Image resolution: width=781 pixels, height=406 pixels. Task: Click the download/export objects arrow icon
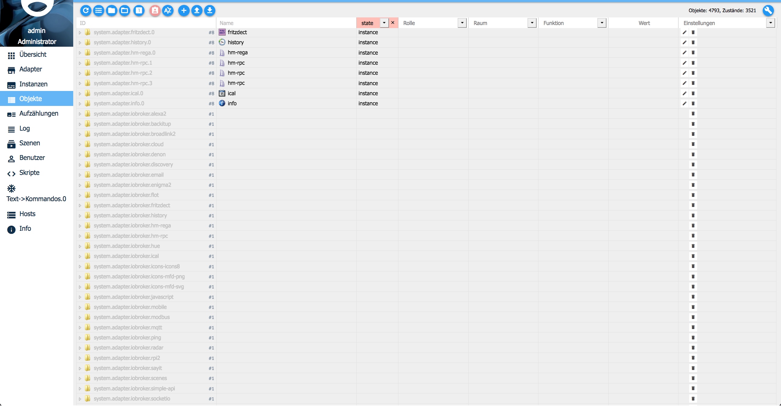(210, 11)
